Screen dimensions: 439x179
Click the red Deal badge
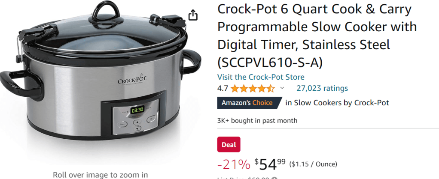tap(229, 144)
